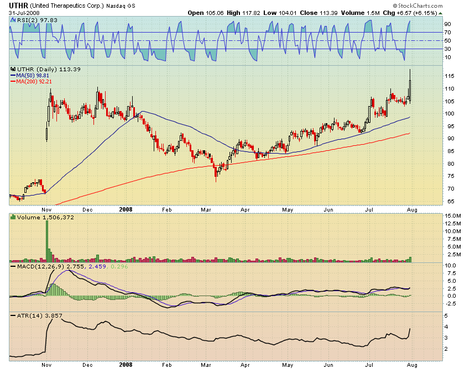Click the RSI line icon beside RSI(2)
Image resolution: width=470 pixels, height=369 pixels.
point(13,20)
